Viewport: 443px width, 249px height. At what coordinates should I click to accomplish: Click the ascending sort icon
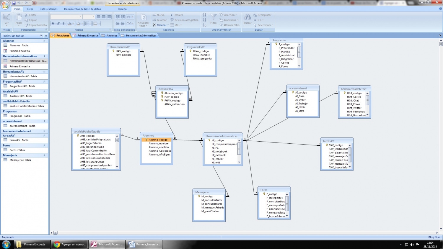204,15
